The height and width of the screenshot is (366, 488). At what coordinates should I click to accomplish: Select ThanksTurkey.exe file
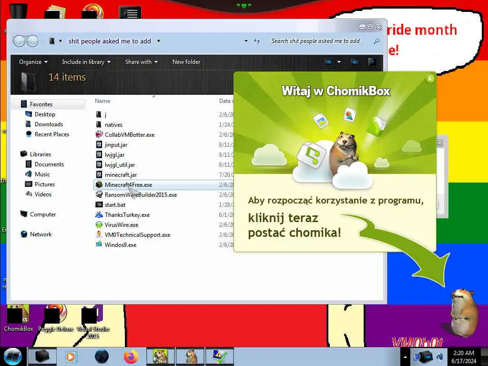click(x=127, y=215)
